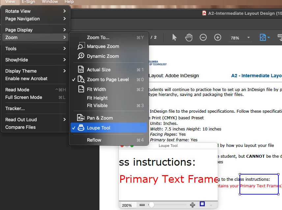The image size is (282, 210).
Task: Select the arrow selection tool in toolbar
Action: coord(174,38)
